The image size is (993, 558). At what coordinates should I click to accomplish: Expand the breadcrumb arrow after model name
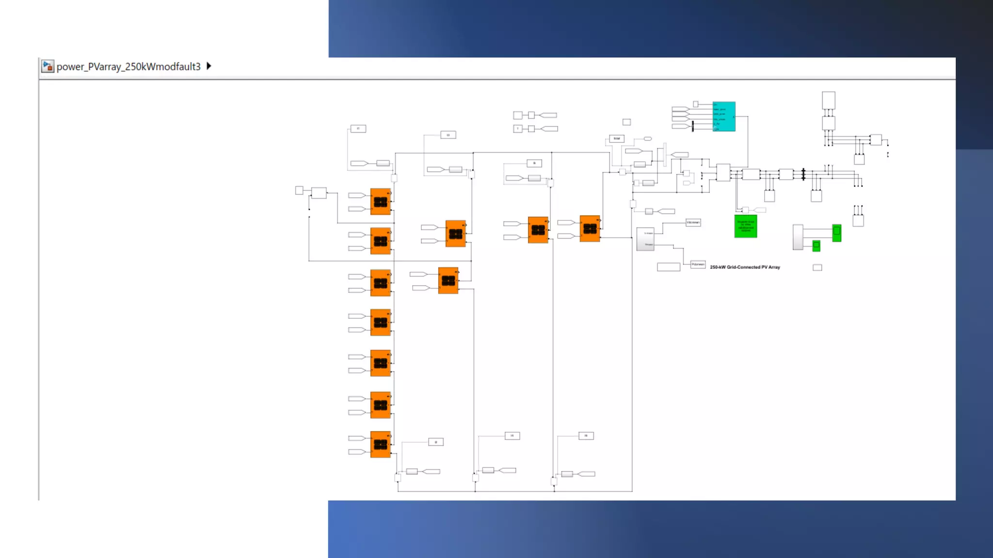click(209, 66)
